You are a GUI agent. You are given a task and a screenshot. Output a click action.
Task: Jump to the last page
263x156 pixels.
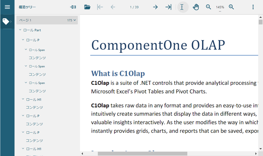pyautogui.click(x=168, y=7)
